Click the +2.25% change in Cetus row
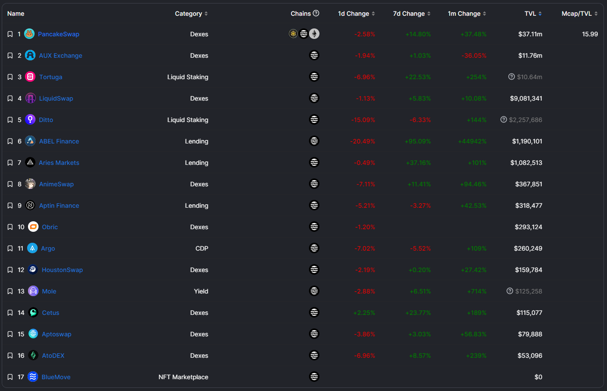This screenshot has width=607, height=391. pyautogui.click(x=364, y=313)
